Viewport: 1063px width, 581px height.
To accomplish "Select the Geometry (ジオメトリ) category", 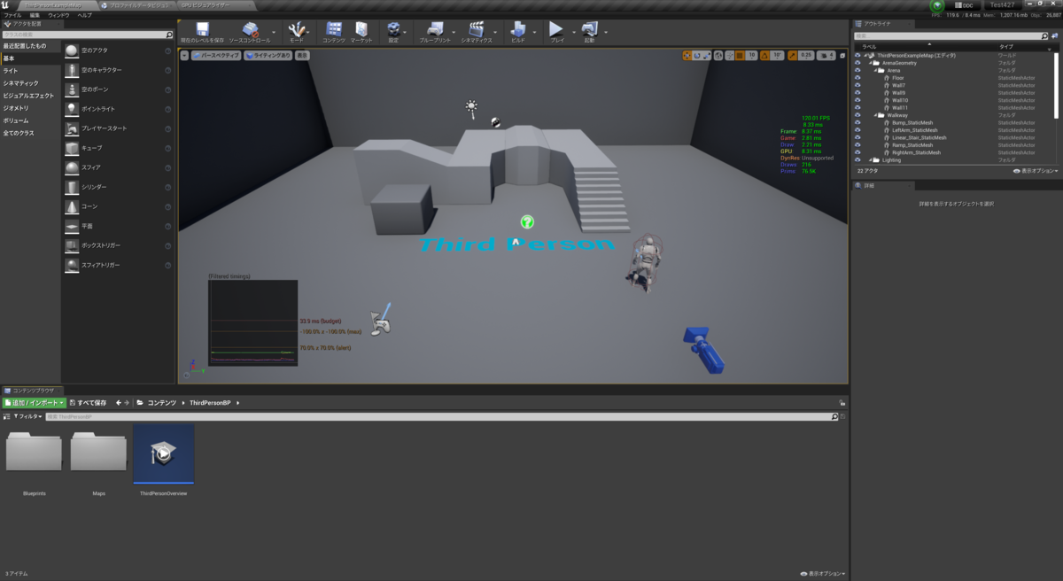I will click(x=16, y=108).
